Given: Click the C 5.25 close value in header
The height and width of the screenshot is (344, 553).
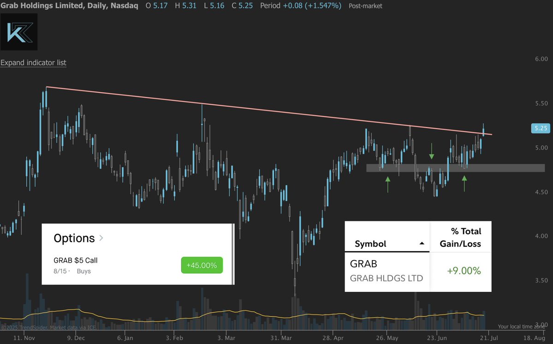Looking at the screenshot, I should [x=242, y=6].
